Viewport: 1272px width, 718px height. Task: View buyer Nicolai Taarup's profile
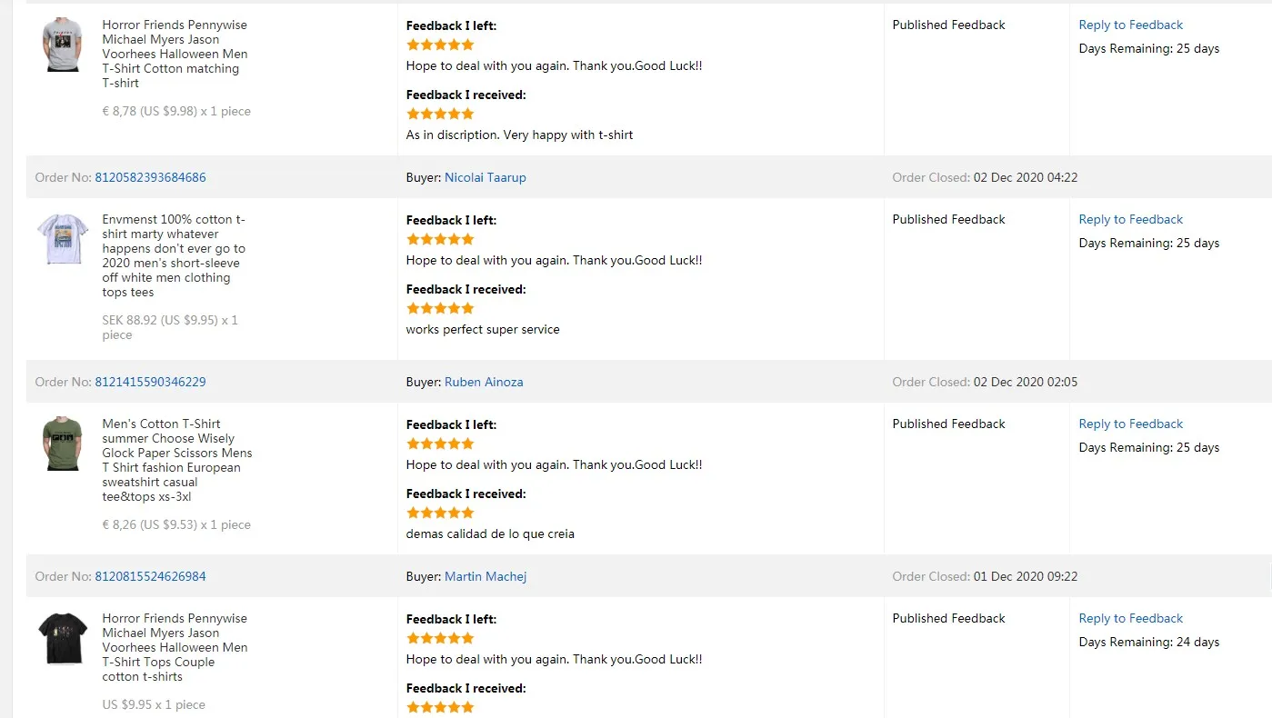(485, 177)
